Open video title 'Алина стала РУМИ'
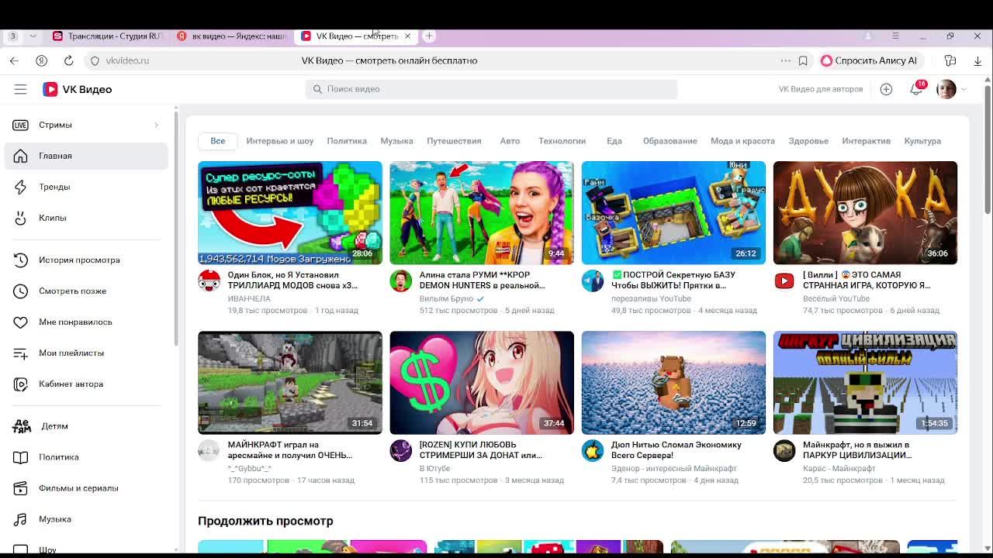 [x=482, y=280]
